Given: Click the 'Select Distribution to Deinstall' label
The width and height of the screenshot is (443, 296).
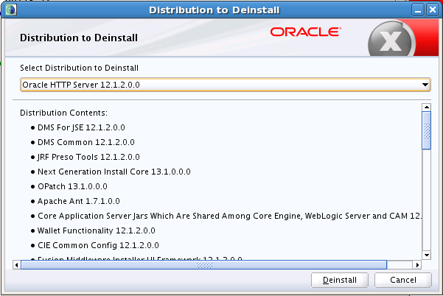Looking at the screenshot, I should click(80, 68).
